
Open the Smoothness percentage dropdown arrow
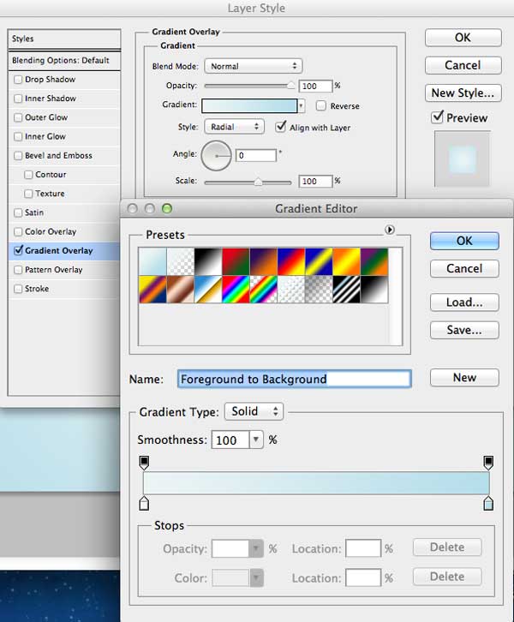click(x=256, y=440)
